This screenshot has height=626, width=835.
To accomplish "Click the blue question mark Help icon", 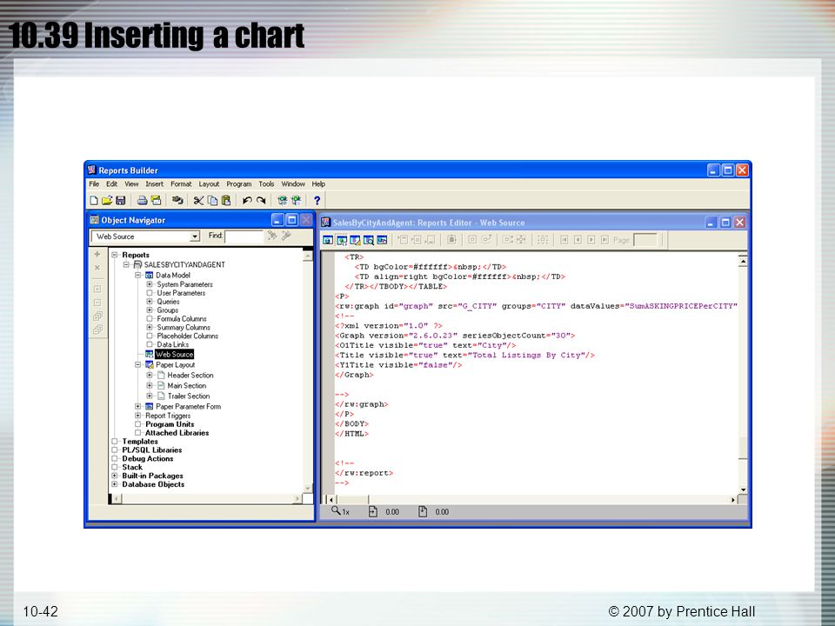I will (317, 201).
